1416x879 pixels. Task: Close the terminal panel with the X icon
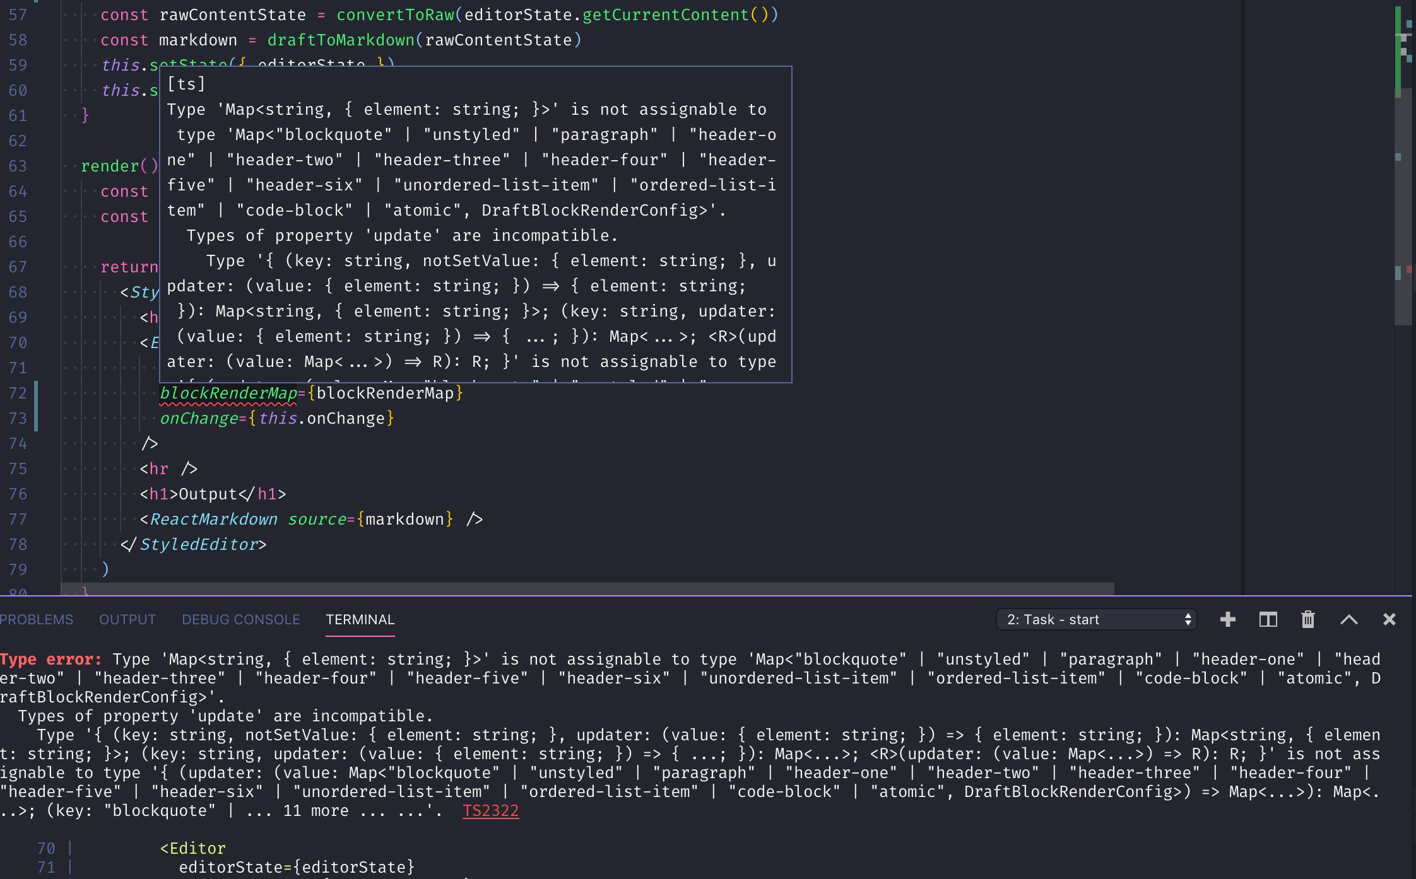pos(1389,620)
